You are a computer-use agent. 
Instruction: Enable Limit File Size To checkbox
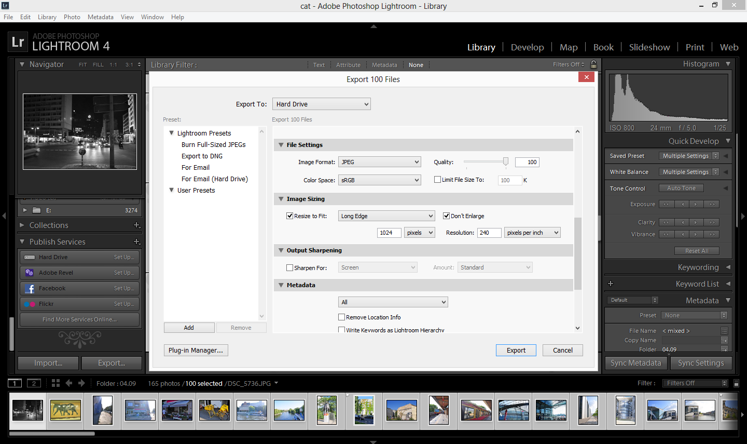pyautogui.click(x=437, y=180)
